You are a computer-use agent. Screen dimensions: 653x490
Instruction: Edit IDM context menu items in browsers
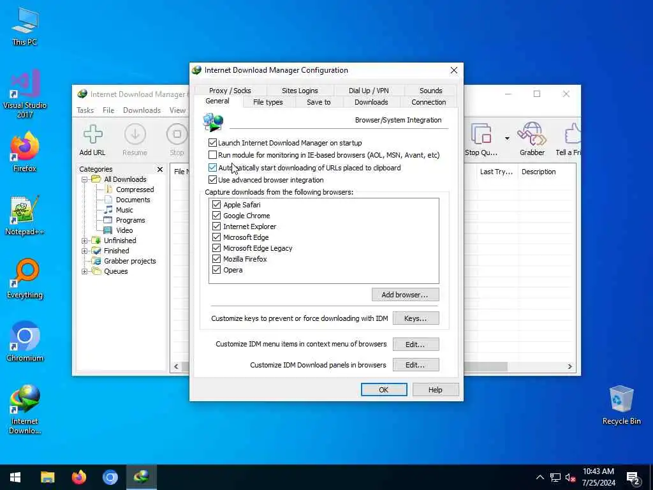click(x=416, y=344)
